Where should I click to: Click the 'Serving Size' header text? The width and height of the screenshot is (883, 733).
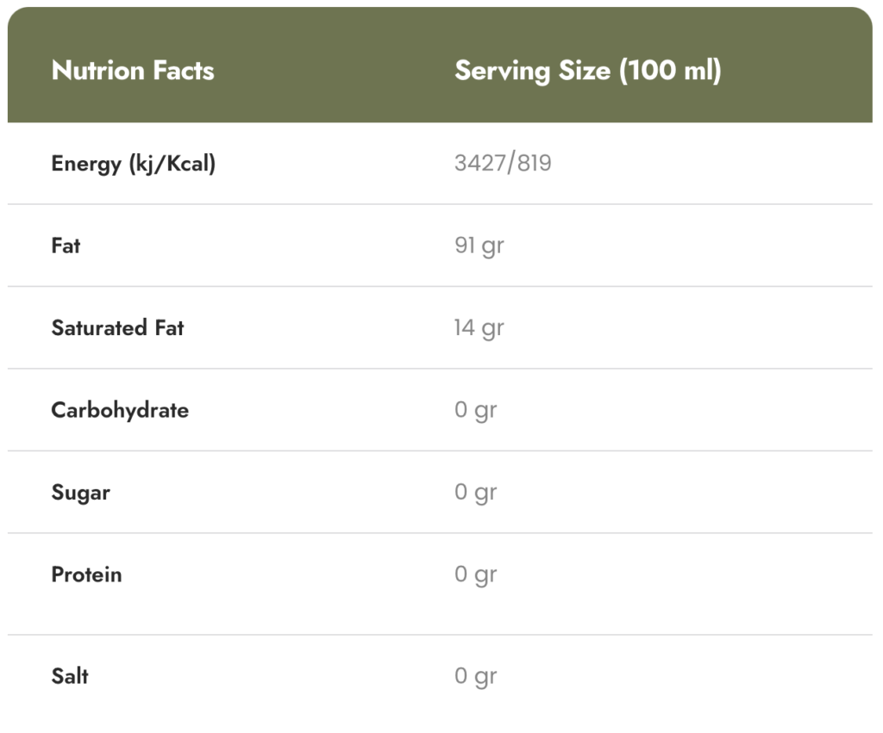pos(532,71)
